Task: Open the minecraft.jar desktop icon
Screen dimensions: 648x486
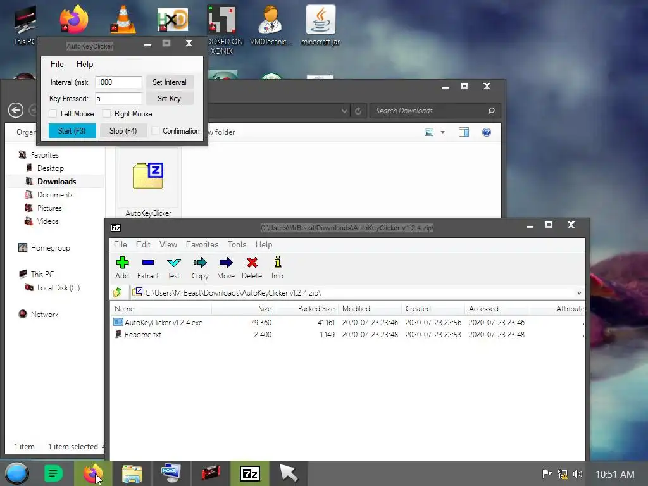Action: 321,24
